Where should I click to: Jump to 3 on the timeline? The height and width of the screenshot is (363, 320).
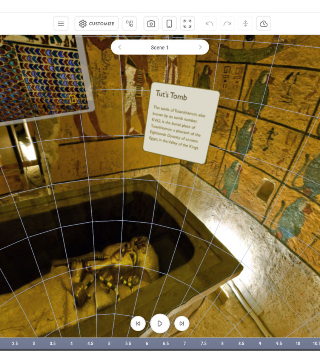pos(34,344)
